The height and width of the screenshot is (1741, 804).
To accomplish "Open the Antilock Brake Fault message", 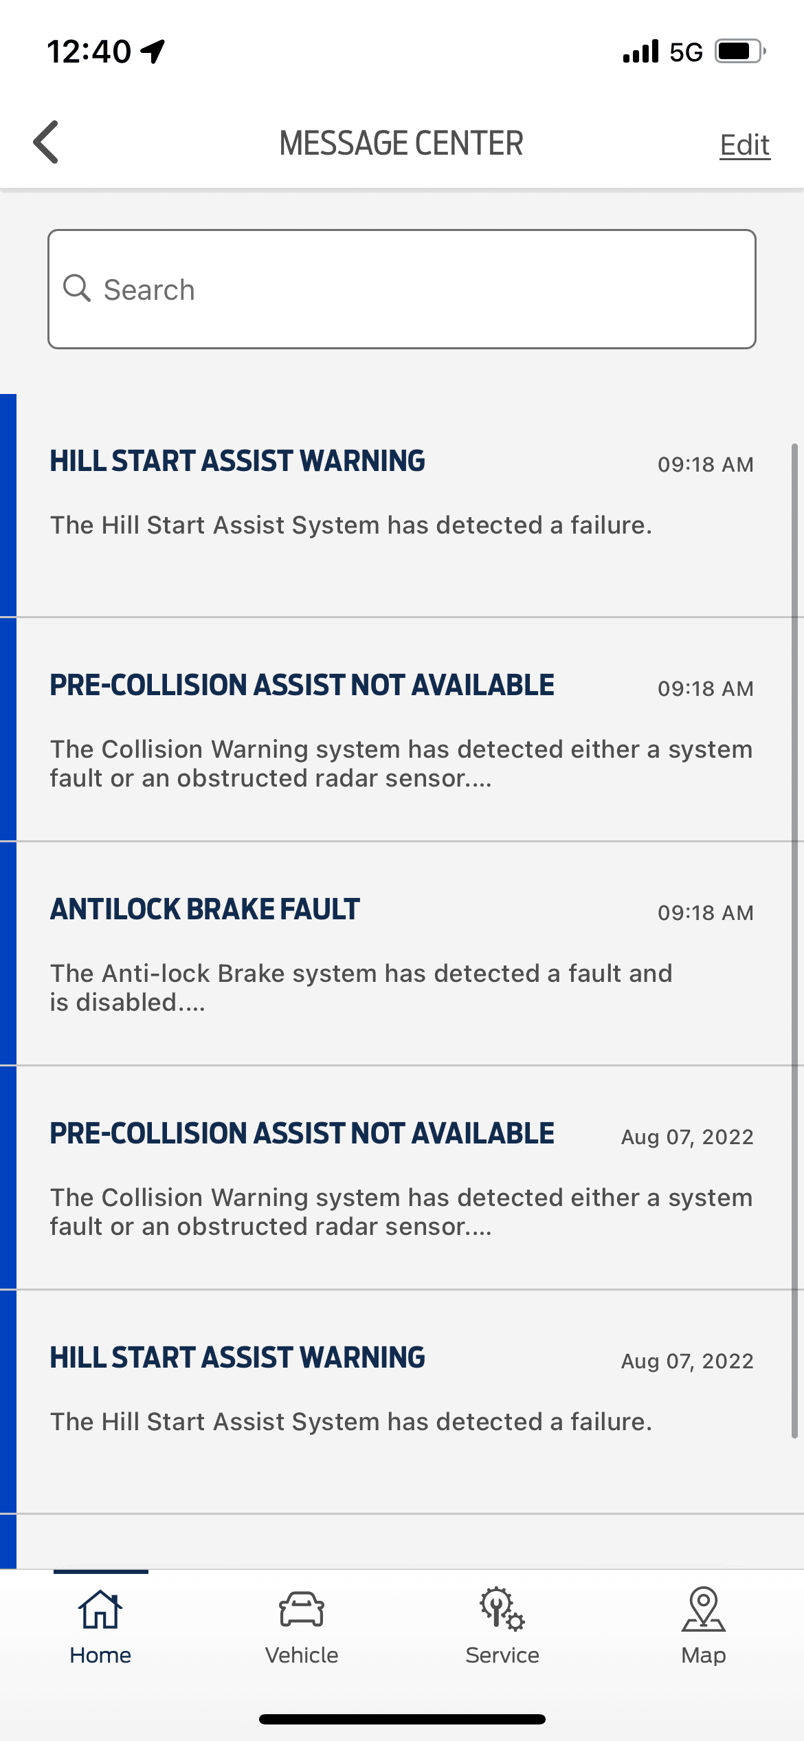I will tap(402, 954).
